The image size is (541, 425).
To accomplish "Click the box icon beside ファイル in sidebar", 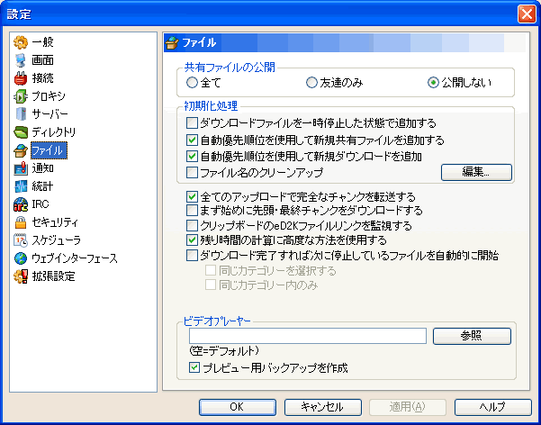I will pyautogui.click(x=21, y=150).
